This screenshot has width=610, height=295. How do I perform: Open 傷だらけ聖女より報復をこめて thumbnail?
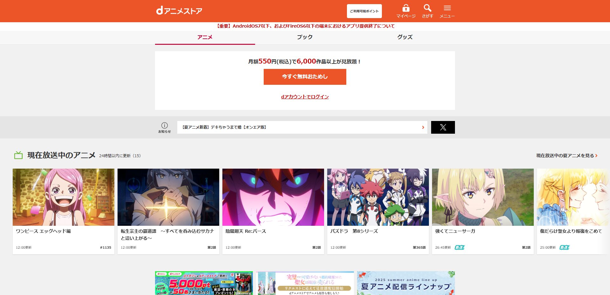pos(573,197)
